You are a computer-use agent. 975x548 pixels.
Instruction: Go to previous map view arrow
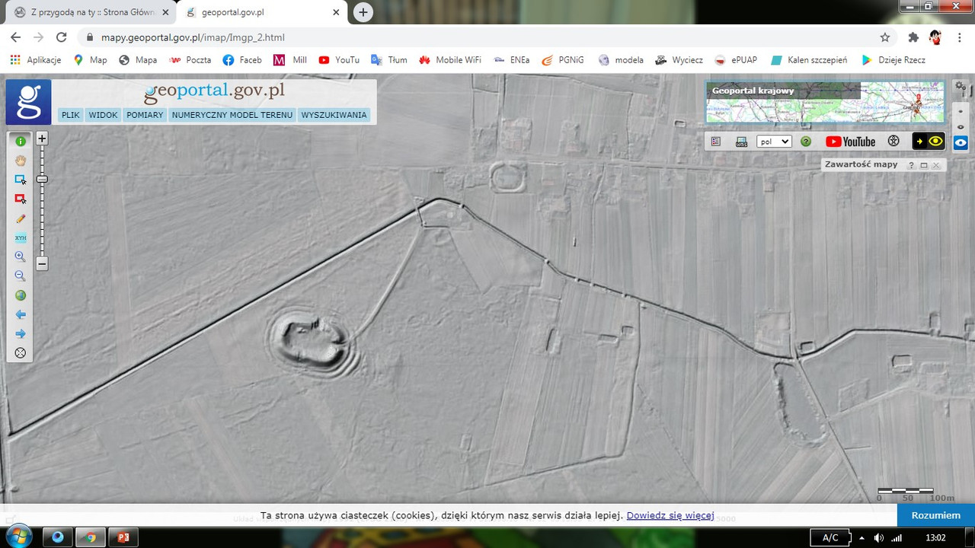pyautogui.click(x=21, y=314)
